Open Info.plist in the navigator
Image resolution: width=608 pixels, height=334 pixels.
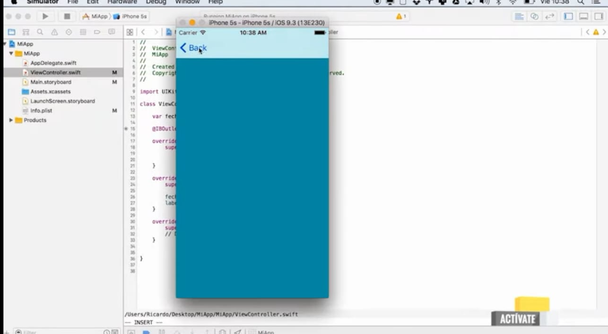[41, 111]
